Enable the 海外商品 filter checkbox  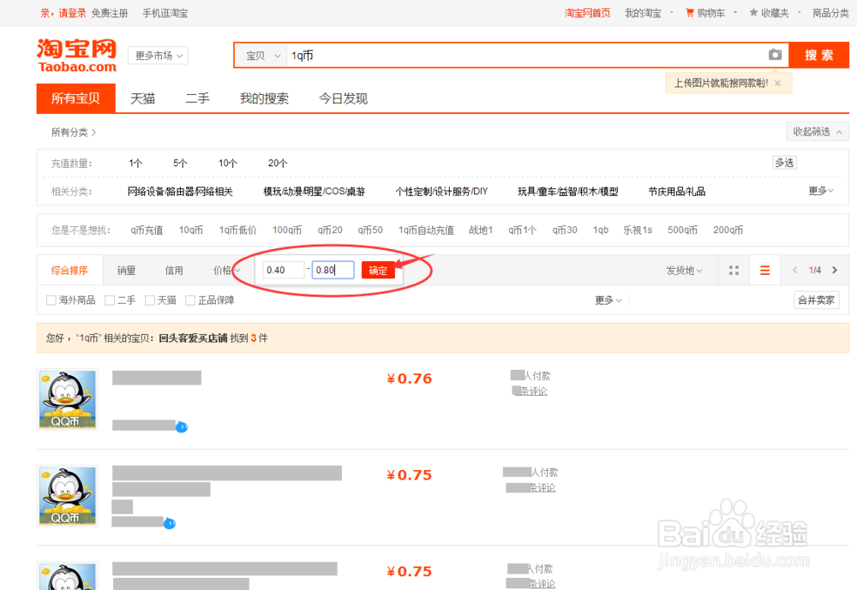[x=50, y=300]
